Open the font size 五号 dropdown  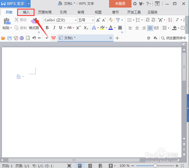[x=93, y=20]
